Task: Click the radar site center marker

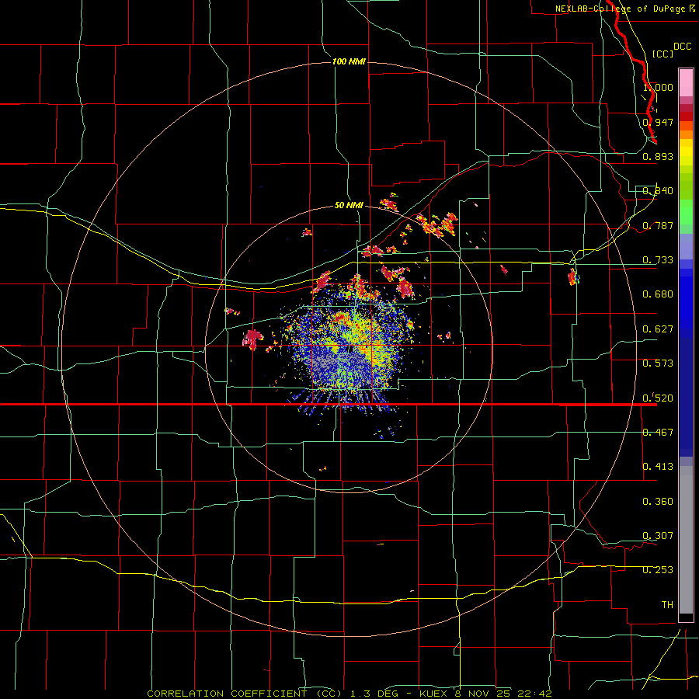Action: (x=350, y=348)
